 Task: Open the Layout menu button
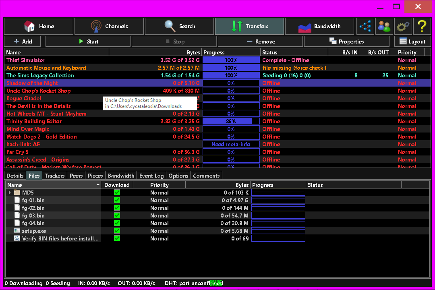click(412, 41)
